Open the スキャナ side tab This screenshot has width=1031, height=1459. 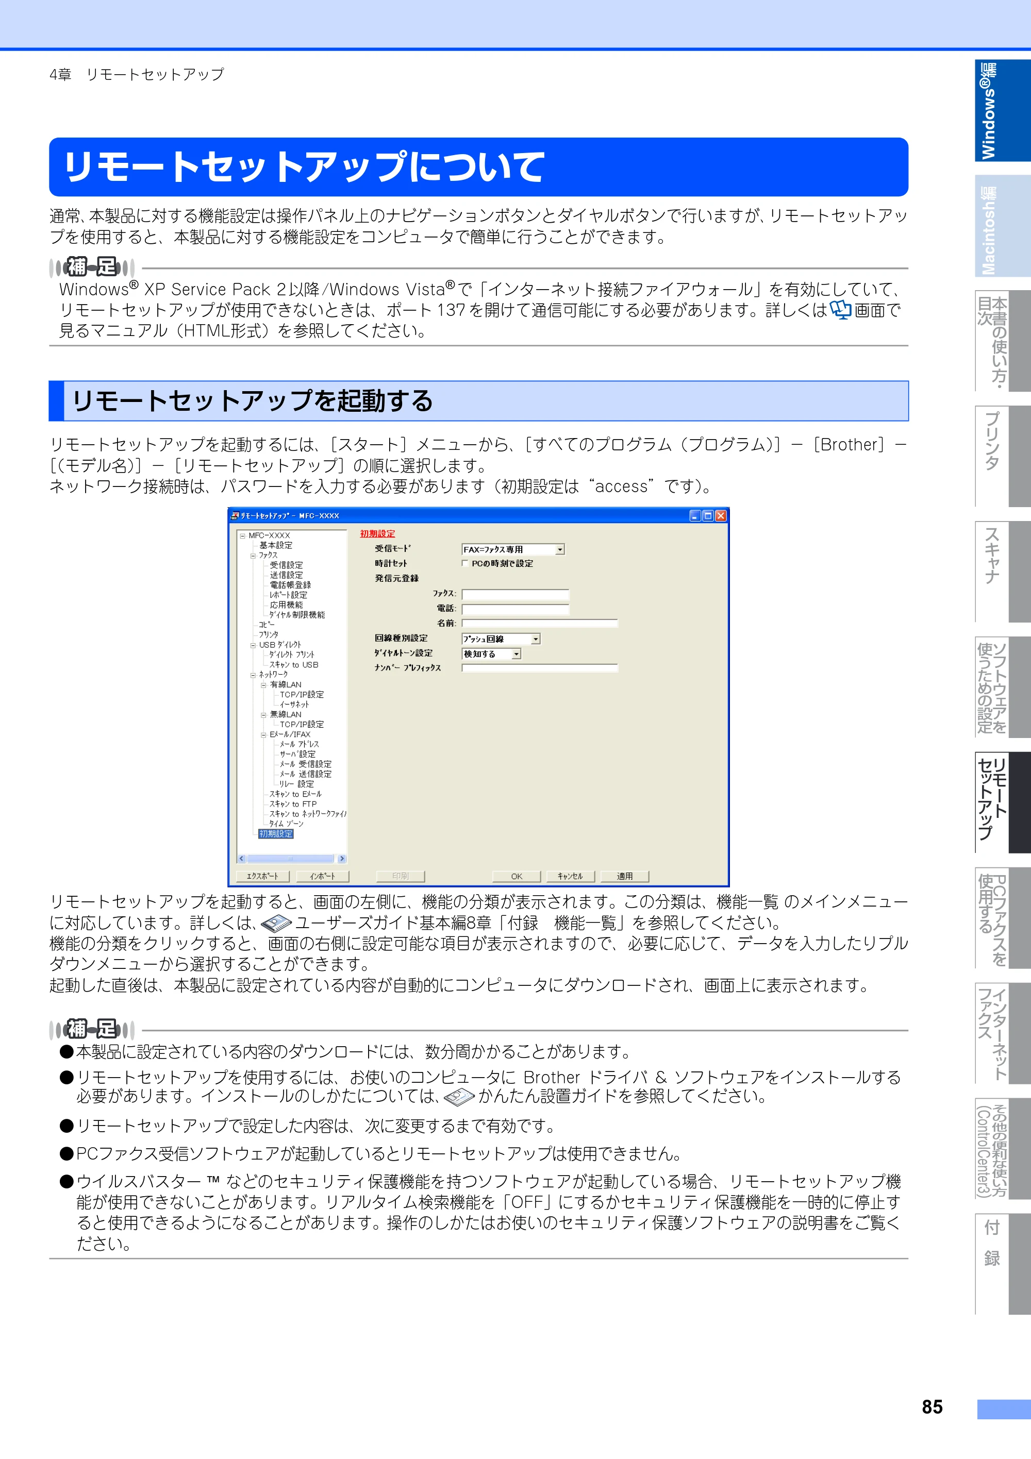tap(1003, 572)
